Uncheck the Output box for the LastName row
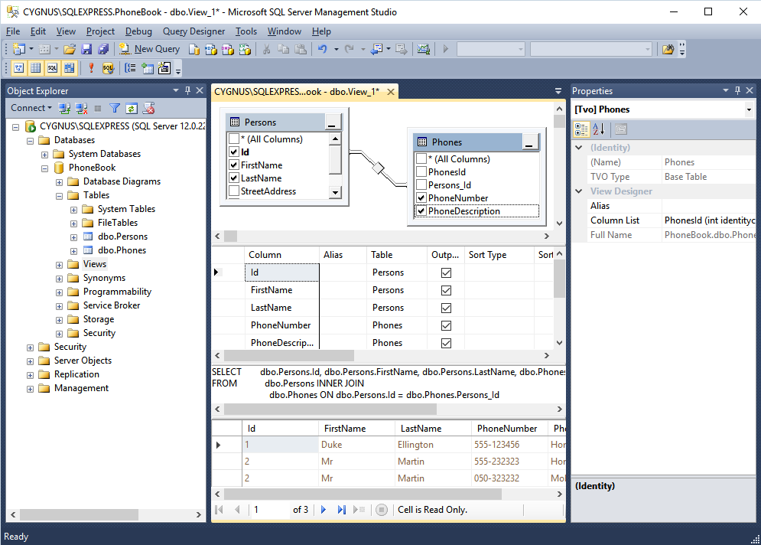Screen dimensions: 761x545 [446, 308]
